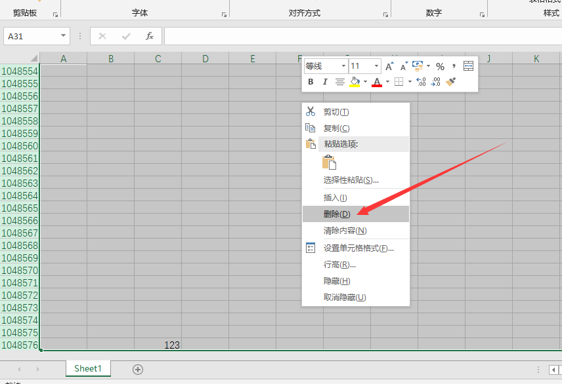
Task: Click the paste clipboard option icon
Action: [329, 162]
